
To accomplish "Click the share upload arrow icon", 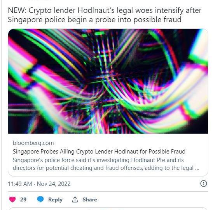I will [x=75, y=199].
